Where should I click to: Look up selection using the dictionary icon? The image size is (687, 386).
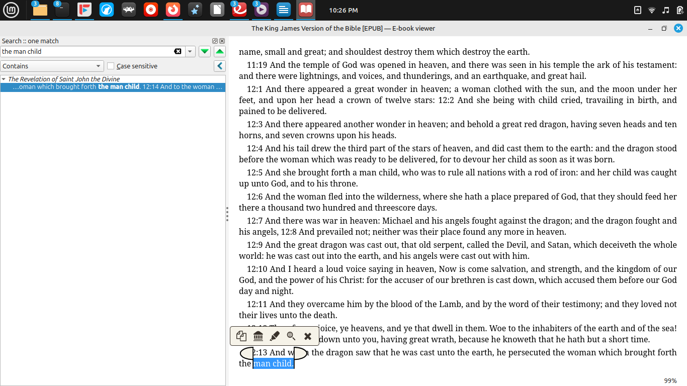(258, 336)
